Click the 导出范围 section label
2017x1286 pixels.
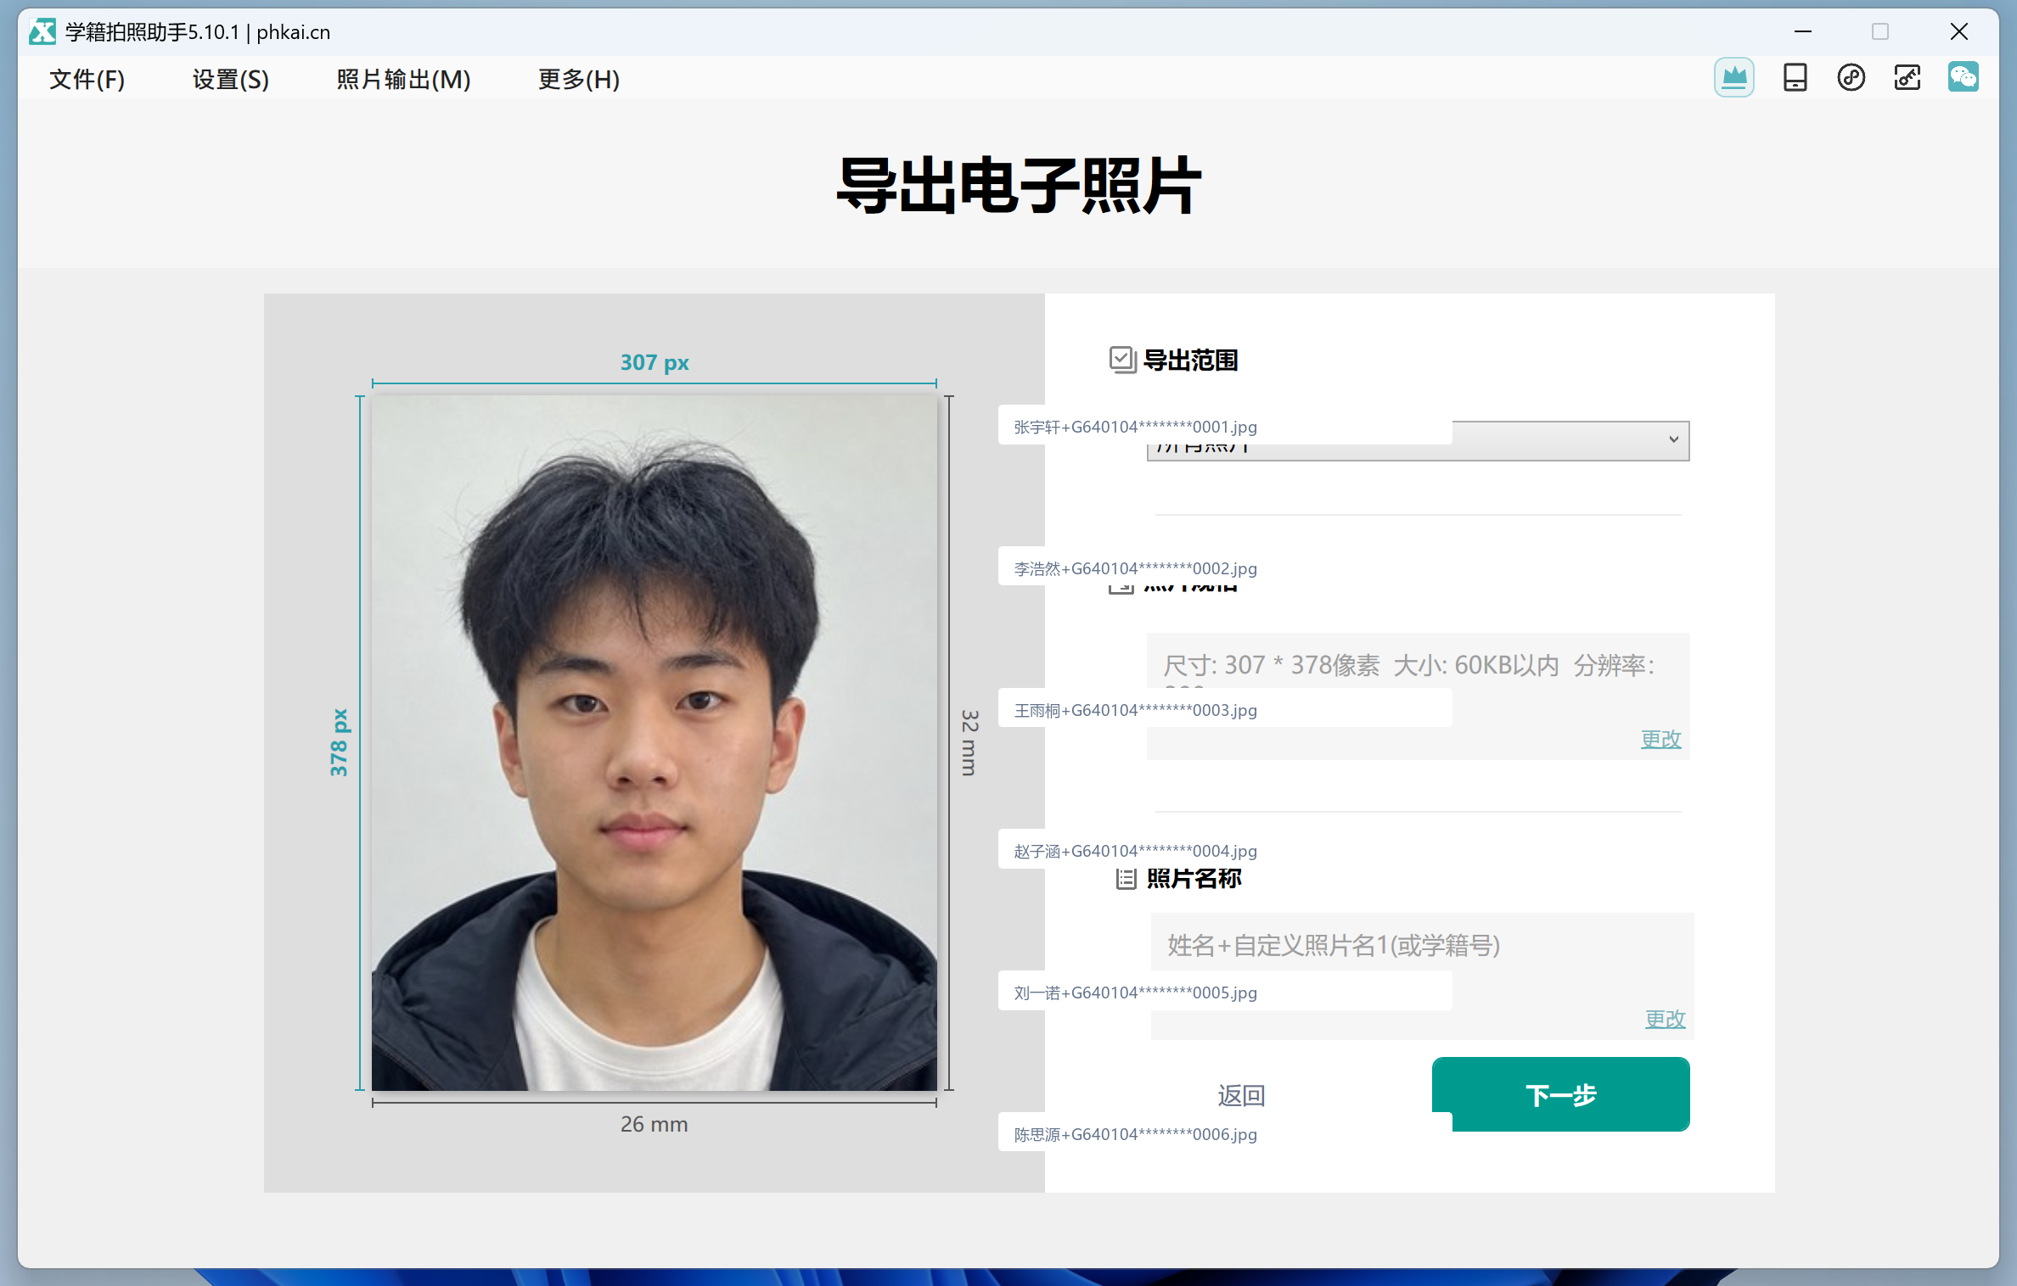(x=1190, y=360)
